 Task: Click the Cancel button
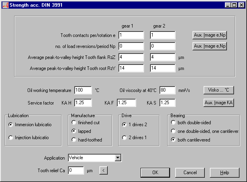pyautogui.click(x=190, y=173)
